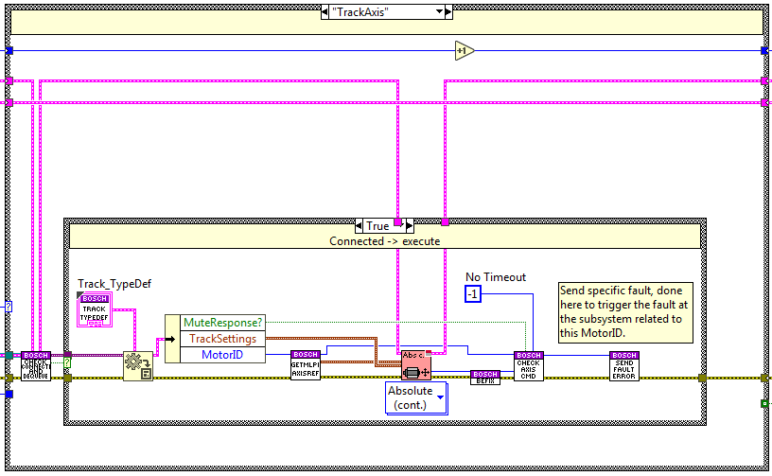
Task: Click the SEND FAULT ERROR VI
Action: click(x=624, y=365)
